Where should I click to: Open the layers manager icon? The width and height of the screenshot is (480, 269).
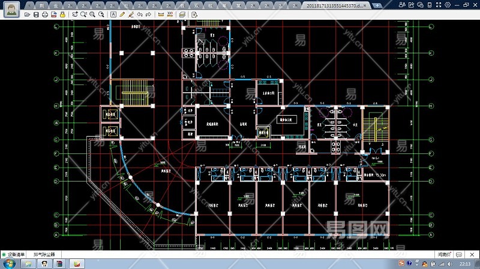(182, 14)
